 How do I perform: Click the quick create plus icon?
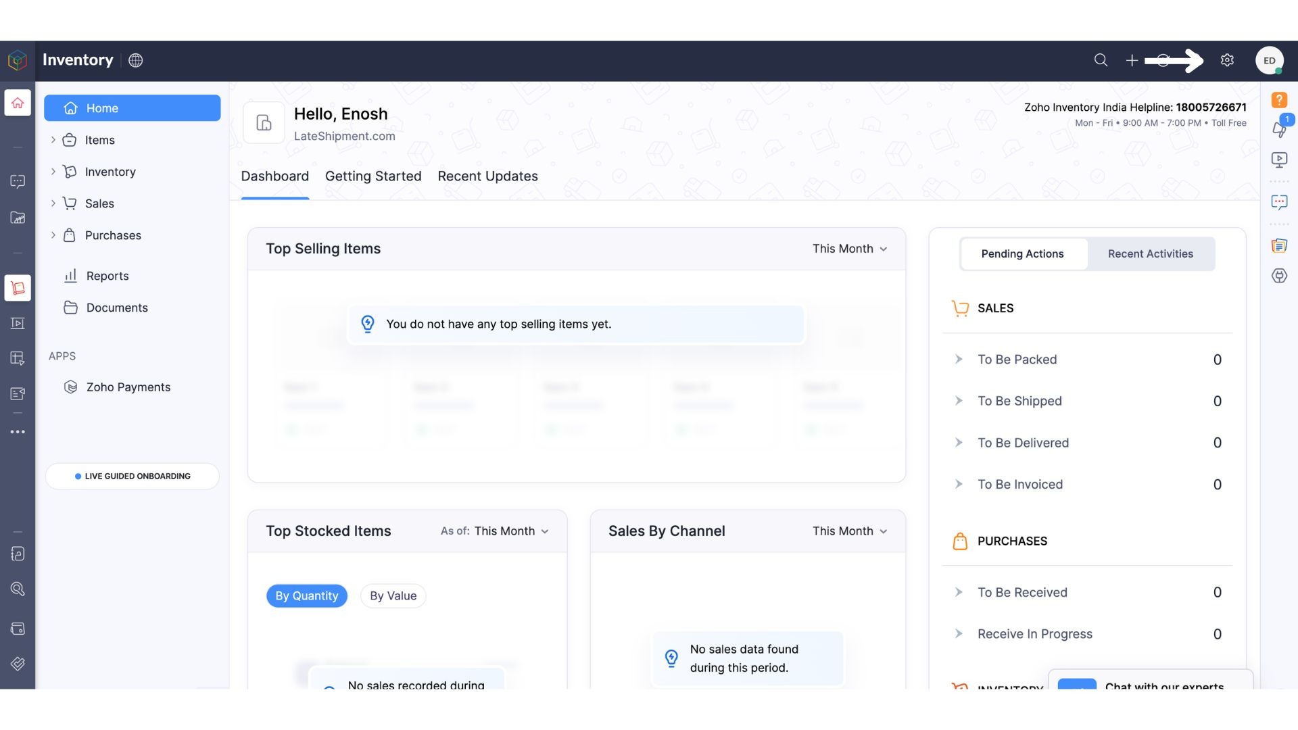(x=1132, y=60)
